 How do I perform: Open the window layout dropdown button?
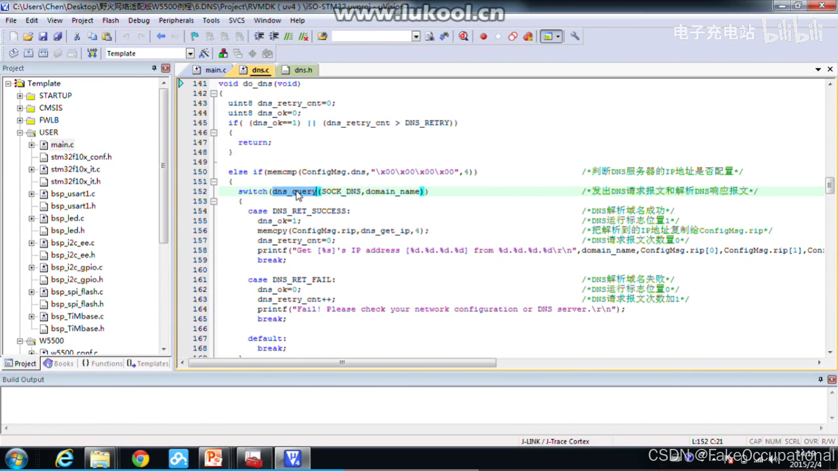tap(558, 36)
